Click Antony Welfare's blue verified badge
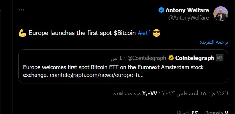235x114 pixels. (x=161, y=10)
